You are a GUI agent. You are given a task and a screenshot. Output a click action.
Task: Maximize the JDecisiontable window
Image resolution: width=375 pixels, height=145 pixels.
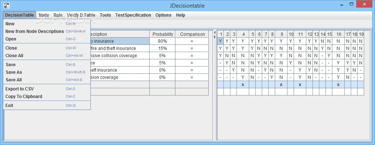pyautogui.click(x=351, y=4)
